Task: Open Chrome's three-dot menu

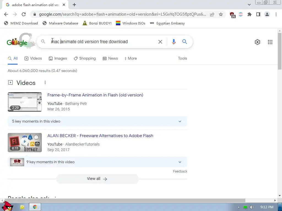Action: tap(276, 14)
